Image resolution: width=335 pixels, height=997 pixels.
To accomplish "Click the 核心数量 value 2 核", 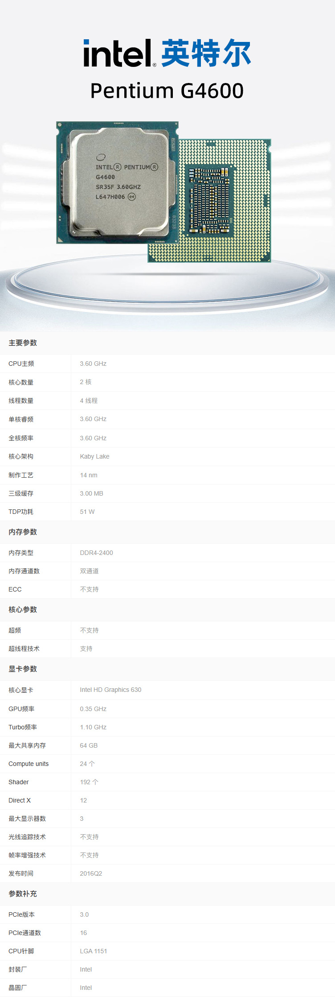I will pos(86,382).
